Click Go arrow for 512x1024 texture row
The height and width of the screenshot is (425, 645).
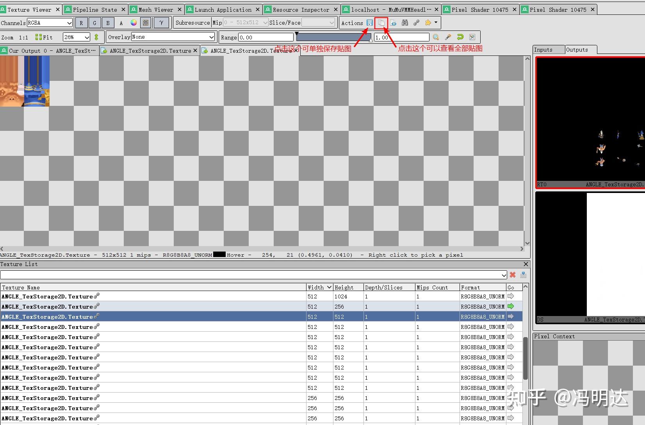pos(511,296)
